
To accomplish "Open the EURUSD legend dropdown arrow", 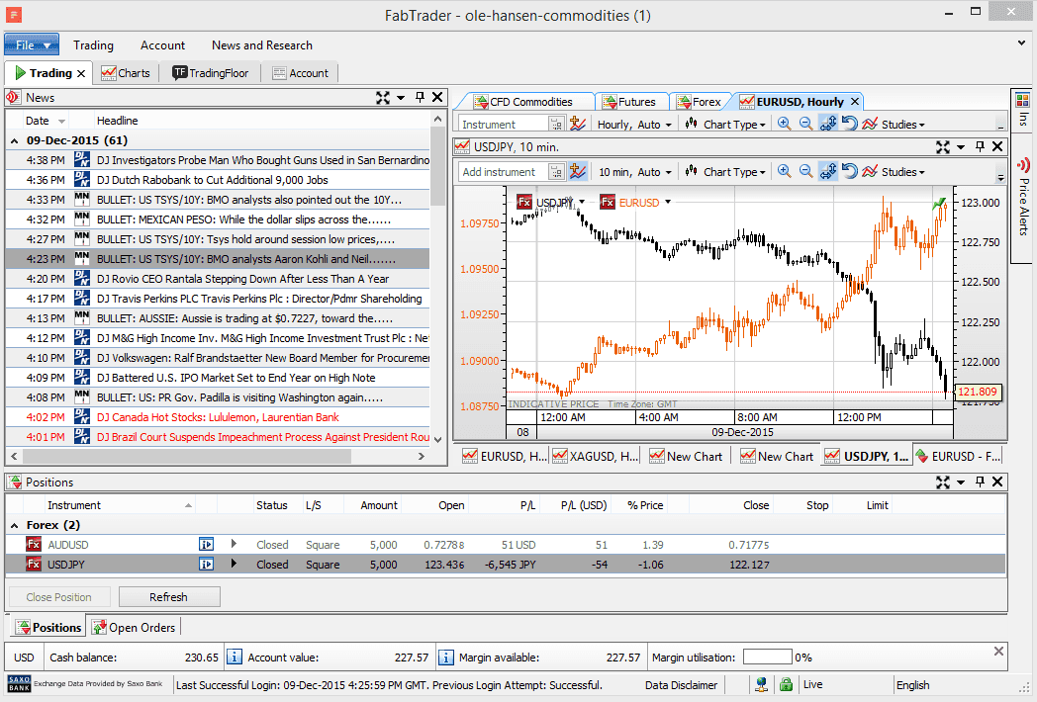I will click(x=668, y=202).
